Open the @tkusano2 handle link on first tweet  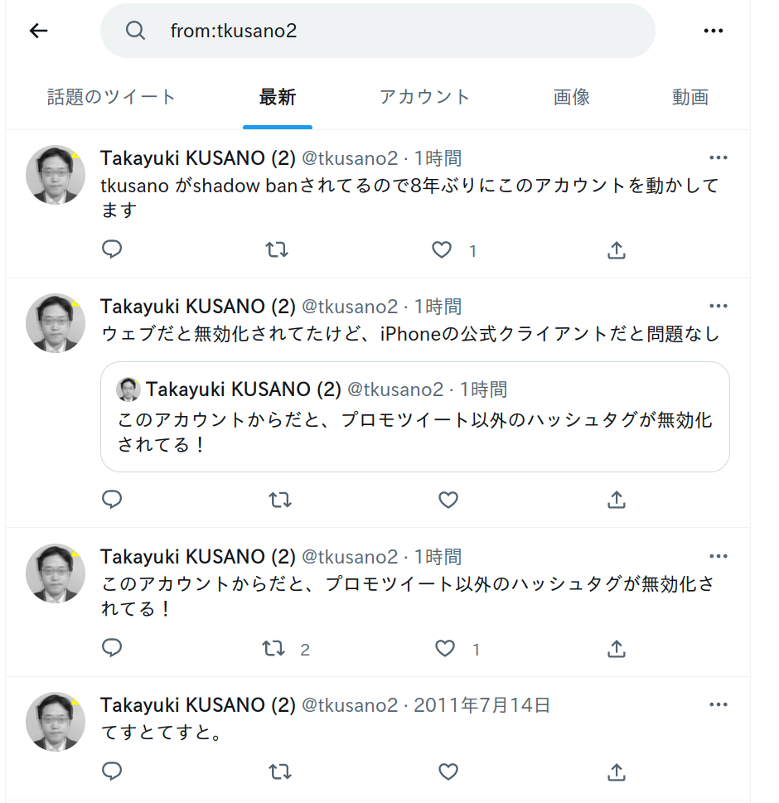pos(350,158)
